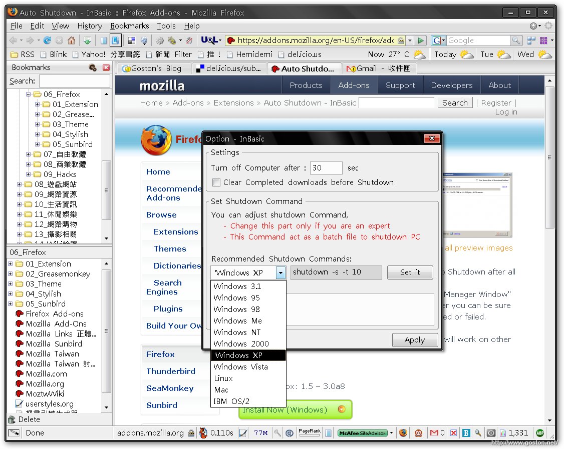
Task: Click the Delete trash icon in sidebar
Action: point(12,419)
